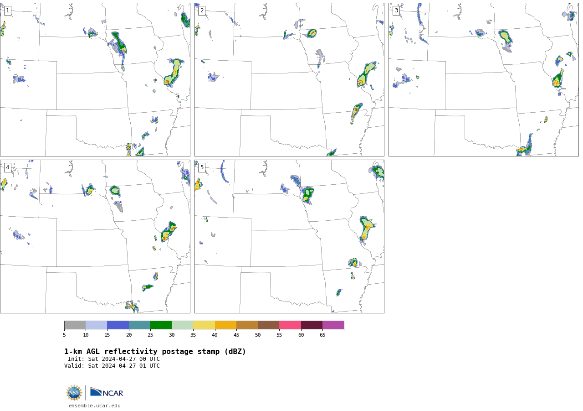The height and width of the screenshot is (411, 583).
Task: Click the '50' tick label on colorbar
Action: point(258,335)
